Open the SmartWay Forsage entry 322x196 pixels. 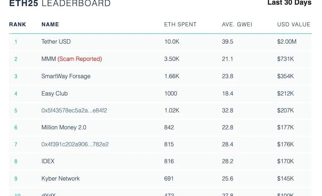66,76
